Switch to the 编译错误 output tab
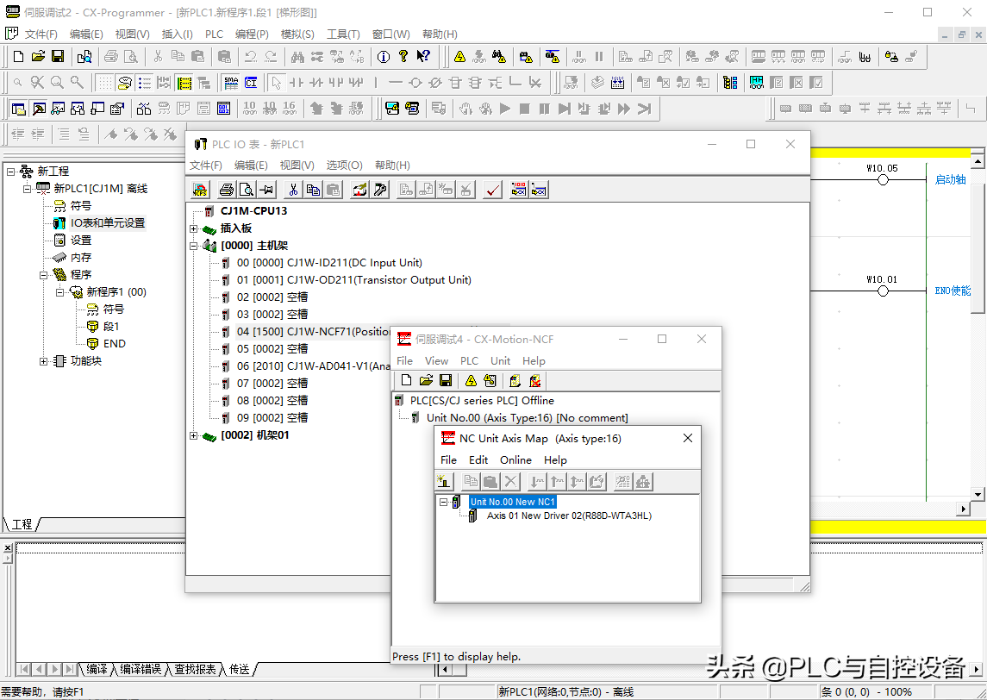 pos(140,669)
